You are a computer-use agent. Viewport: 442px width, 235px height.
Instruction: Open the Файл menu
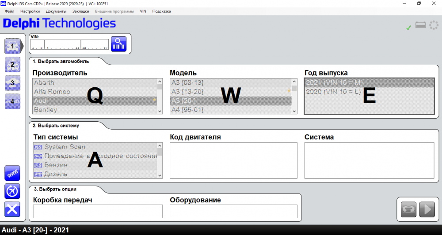(10, 11)
